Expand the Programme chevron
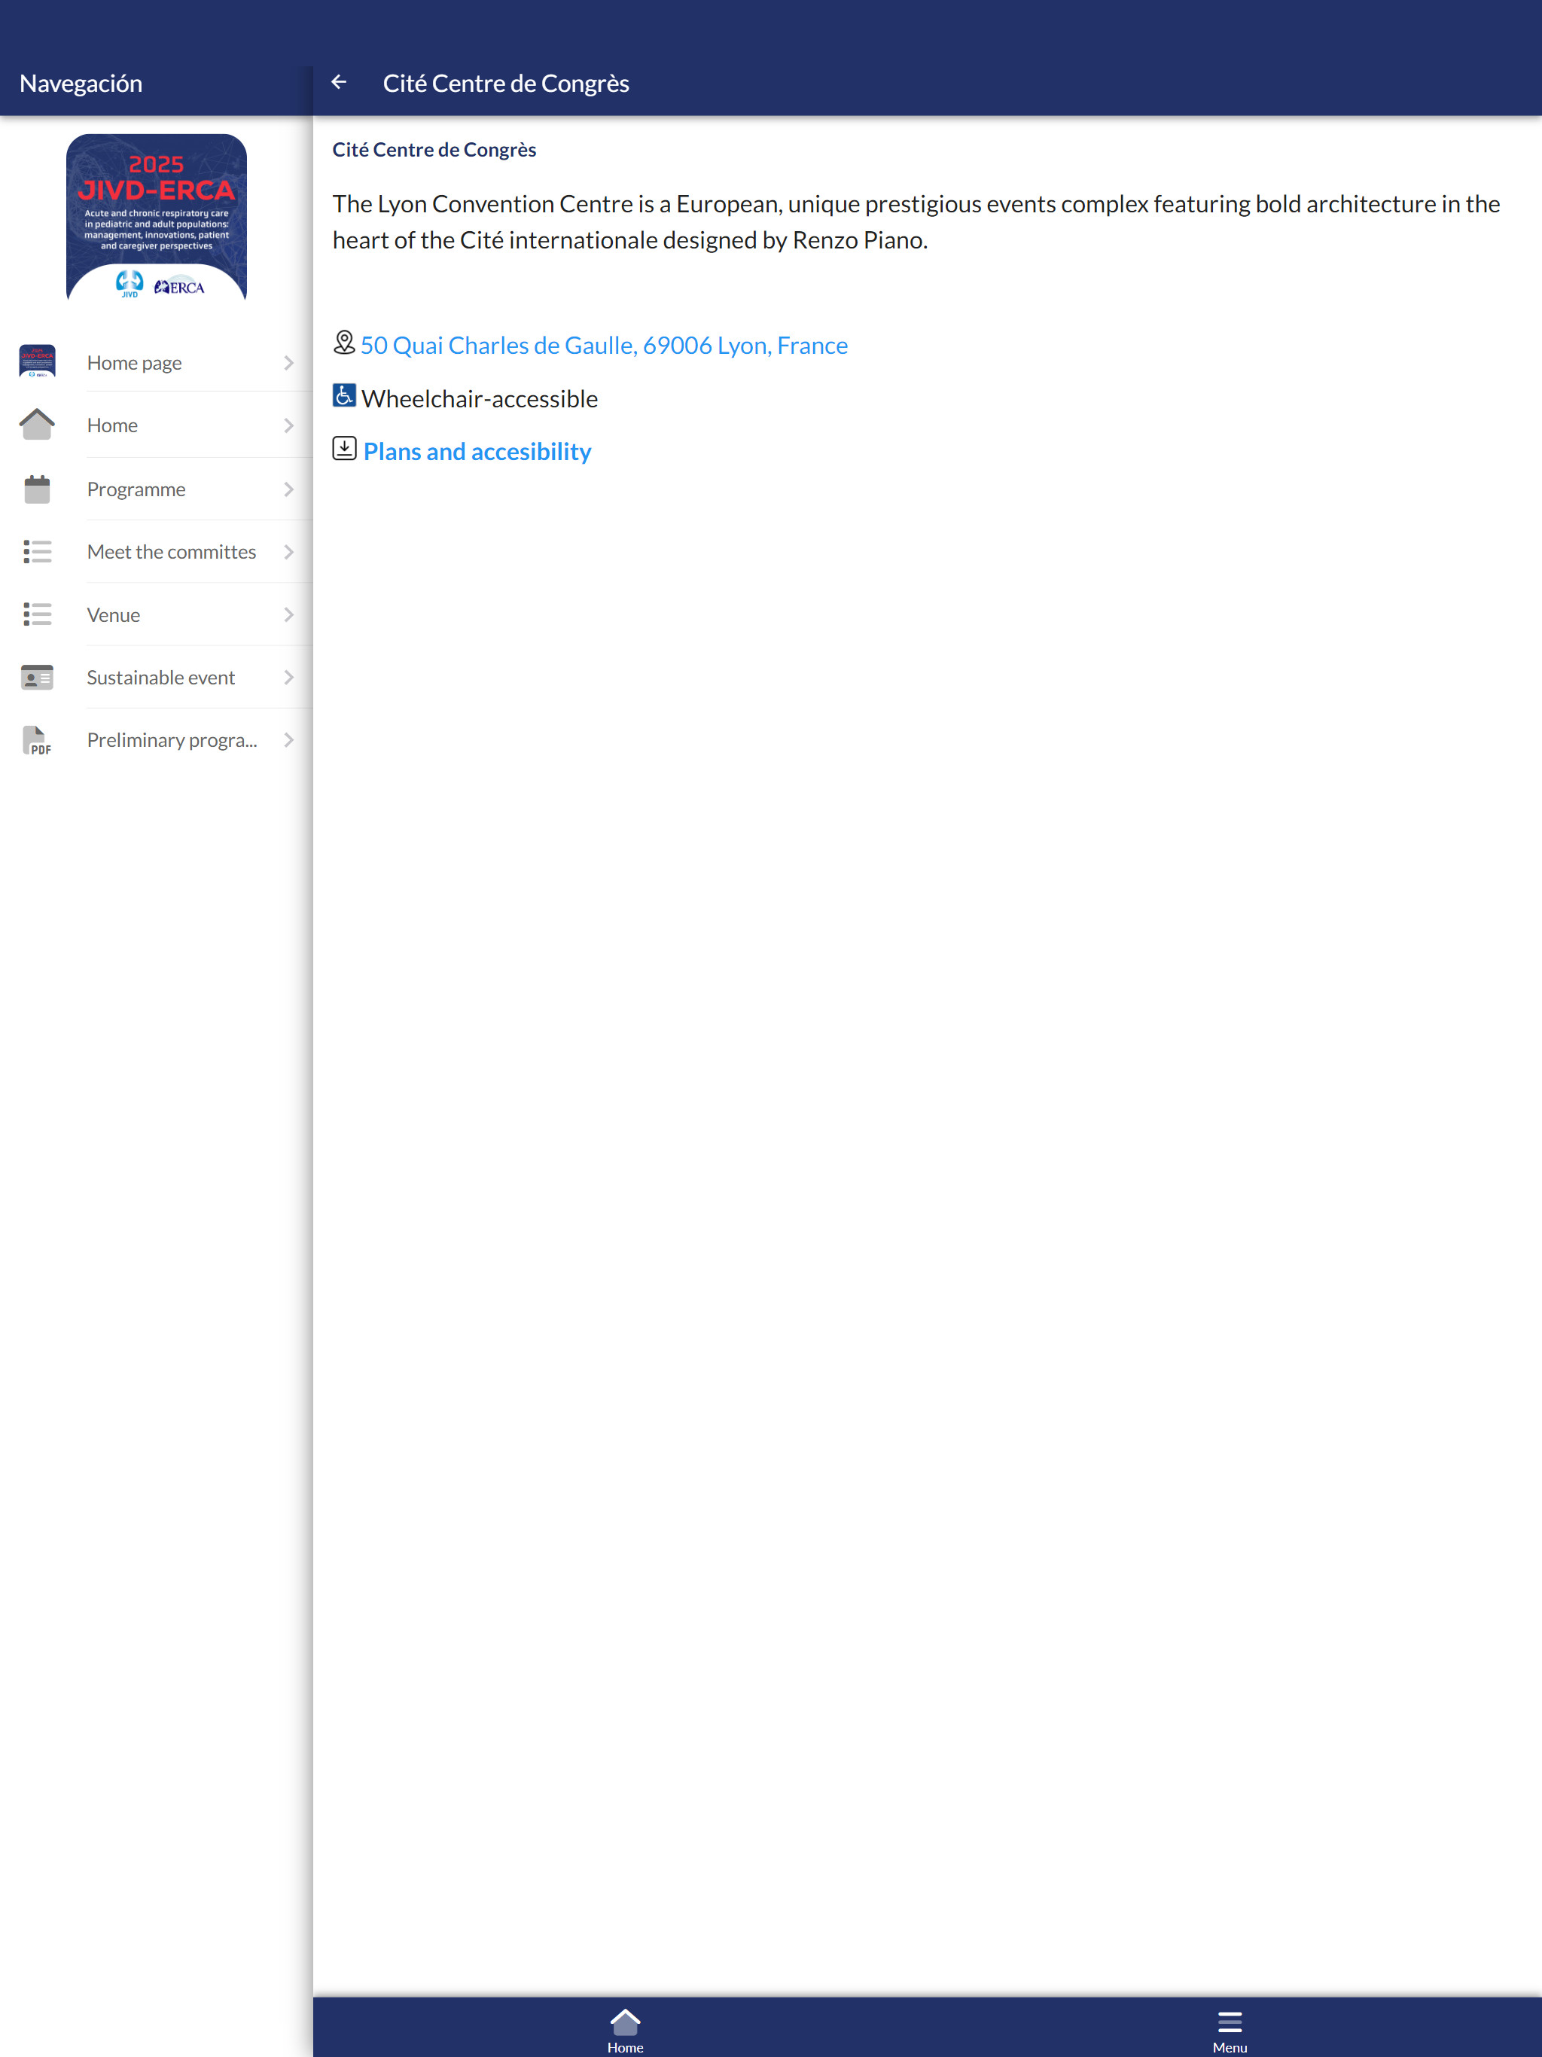1542x2057 pixels. click(288, 489)
